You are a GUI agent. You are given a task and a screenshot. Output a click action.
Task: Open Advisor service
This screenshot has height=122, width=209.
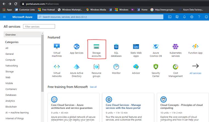(136, 69)
